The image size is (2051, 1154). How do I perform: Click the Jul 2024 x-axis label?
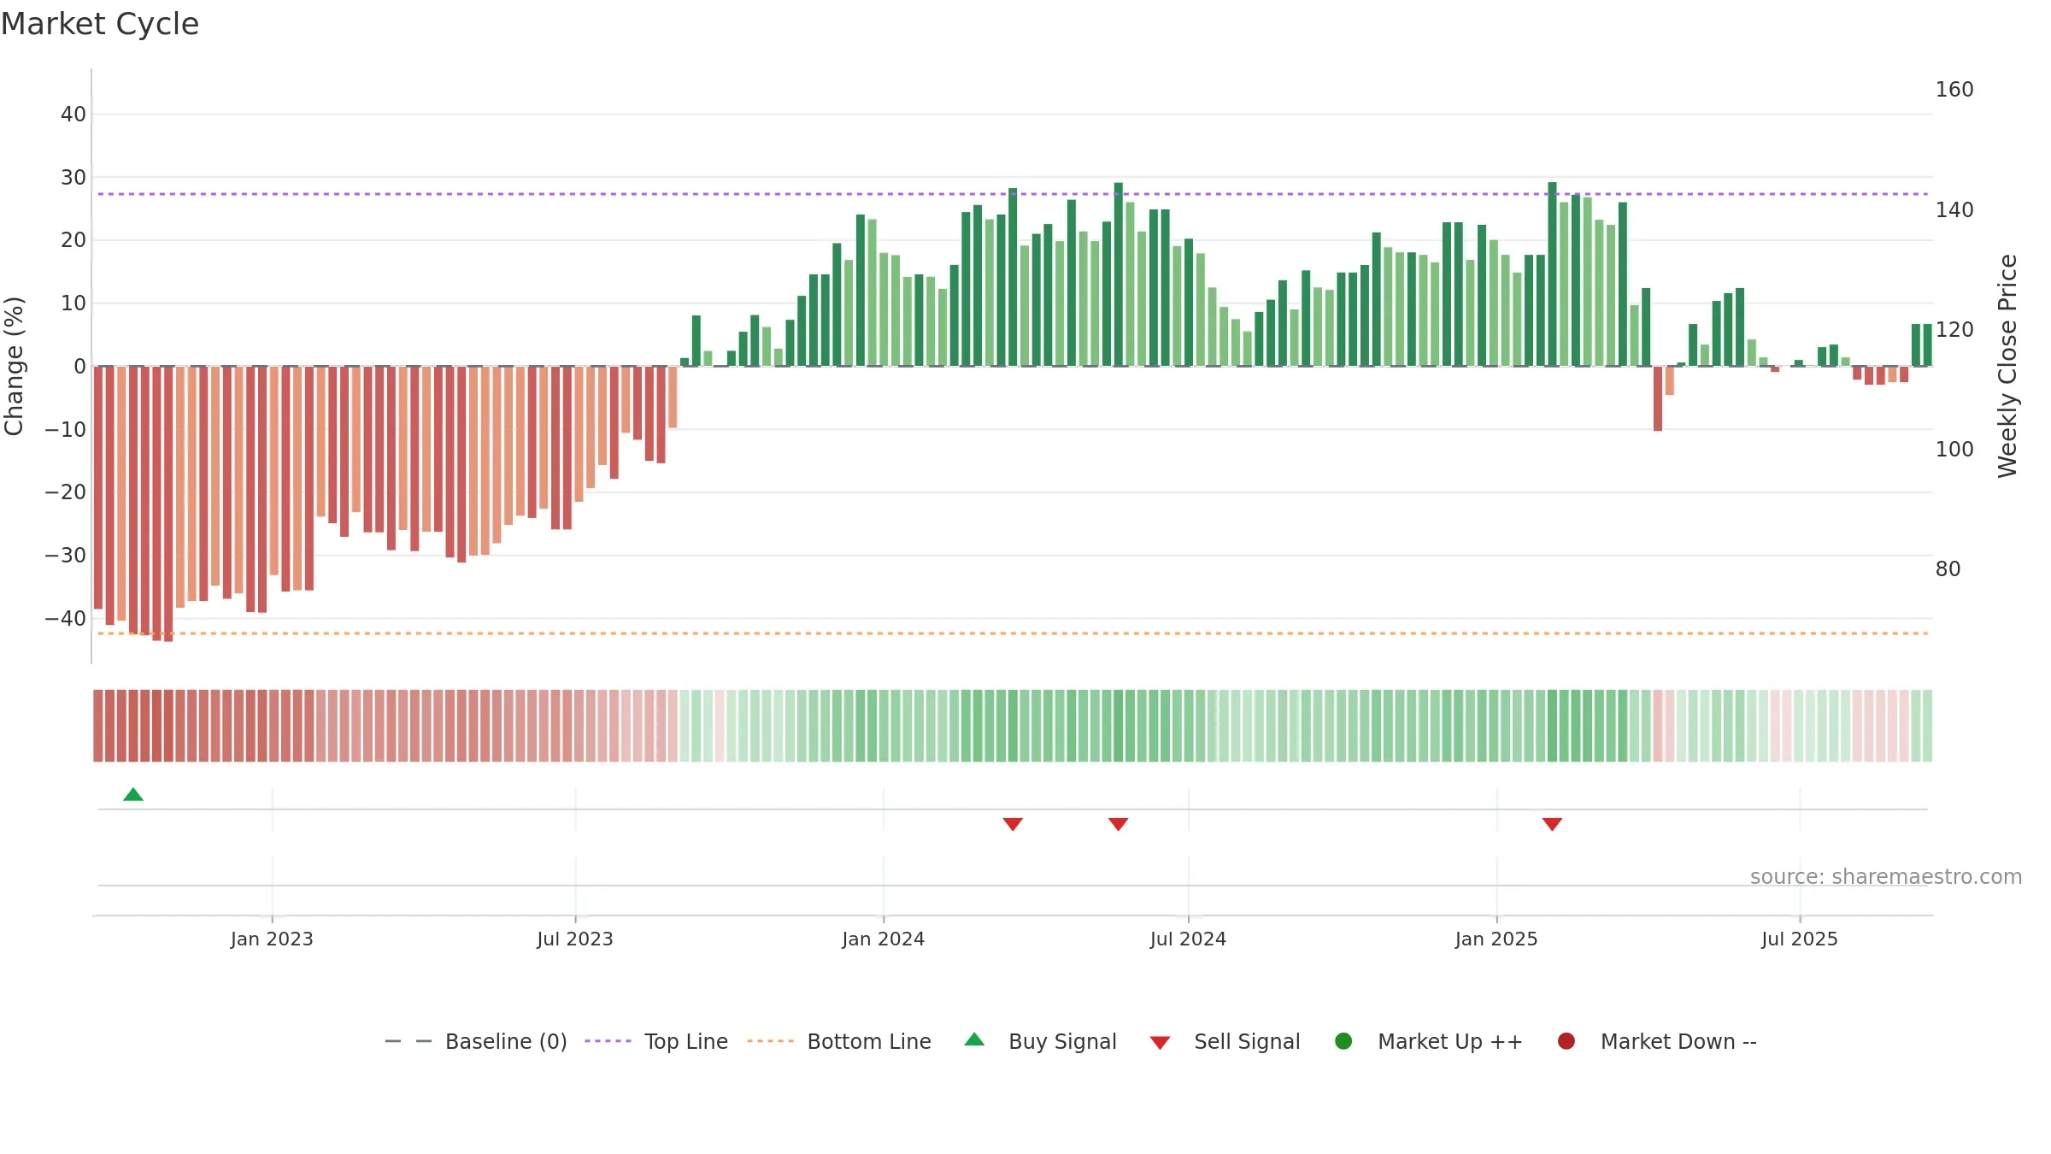coord(1188,939)
